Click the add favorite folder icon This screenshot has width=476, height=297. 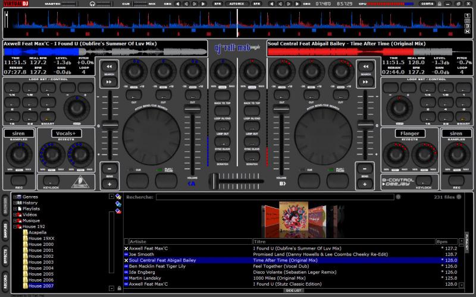click(118, 196)
